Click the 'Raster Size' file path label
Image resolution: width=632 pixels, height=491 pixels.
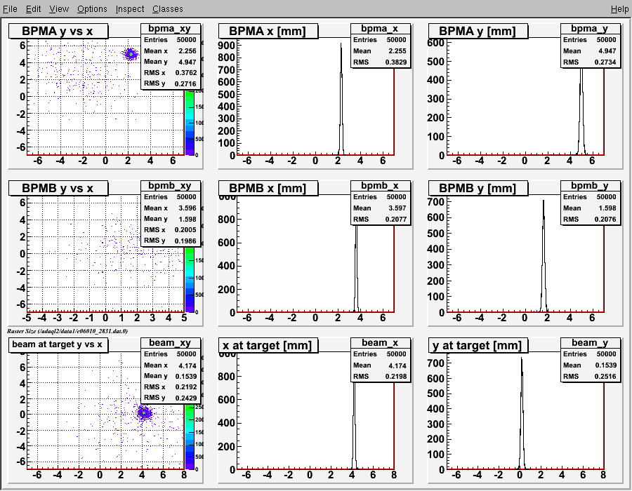(67, 331)
